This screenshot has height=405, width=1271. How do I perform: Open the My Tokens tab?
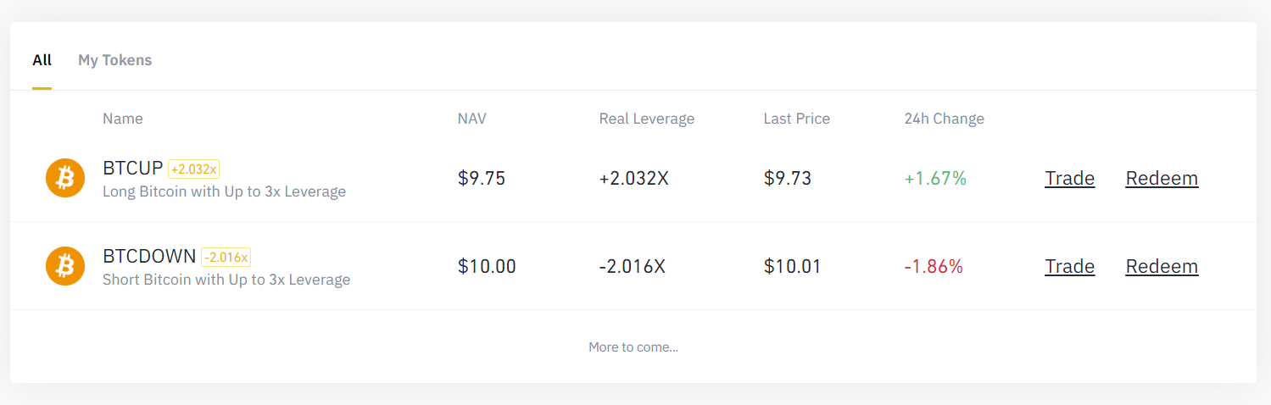(114, 60)
